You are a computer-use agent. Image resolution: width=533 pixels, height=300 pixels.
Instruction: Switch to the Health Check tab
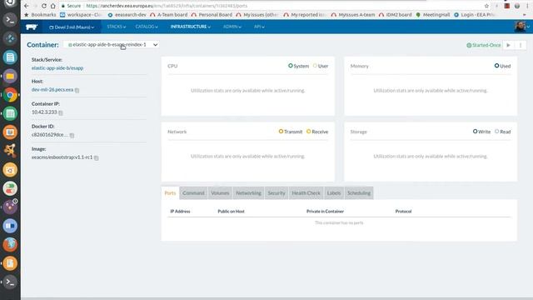[306, 192]
